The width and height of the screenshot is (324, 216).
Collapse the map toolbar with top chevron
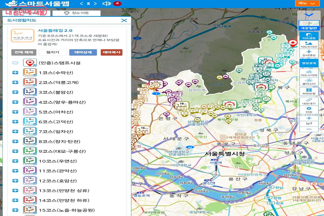tap(309, 15)
